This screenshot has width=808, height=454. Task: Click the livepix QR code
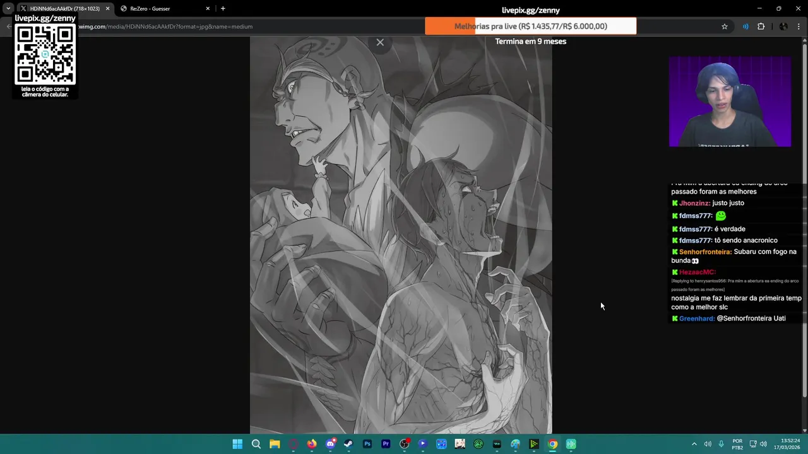click(45, 55)
